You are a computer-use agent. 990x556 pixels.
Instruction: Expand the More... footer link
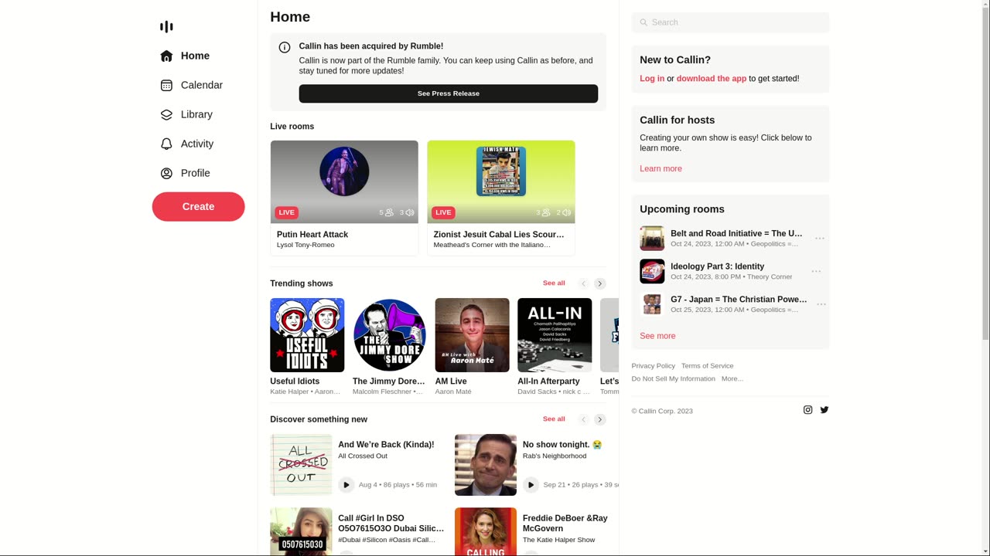click(732, 379)
